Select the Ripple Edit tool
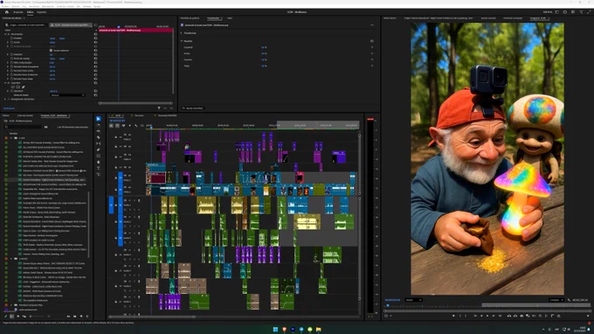This screenshot has height=334, width=594. 99,131
